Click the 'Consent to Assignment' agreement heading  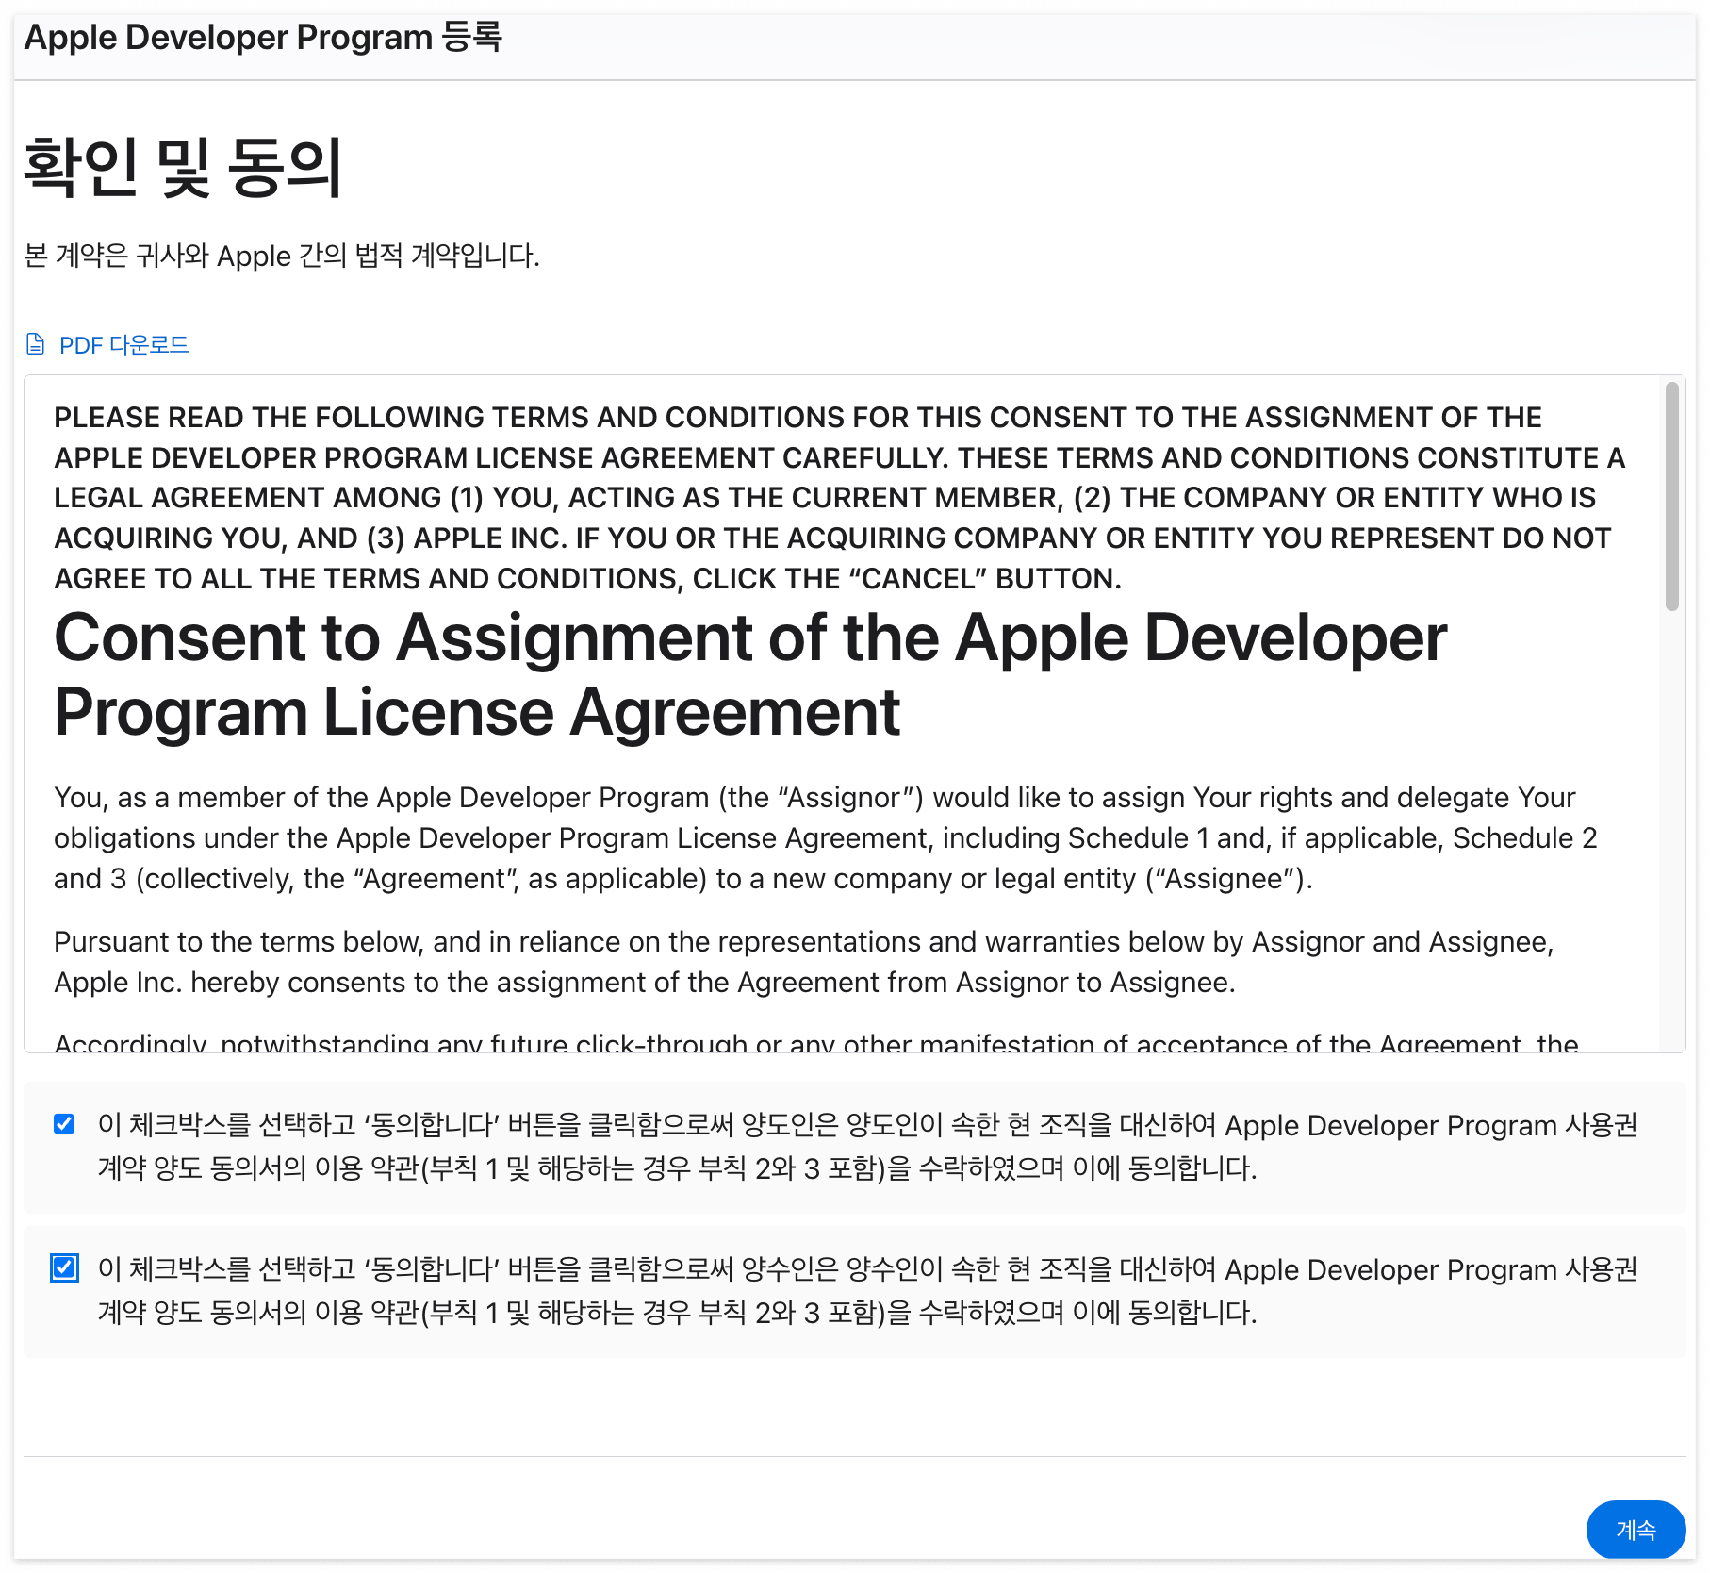tap(750, 674)
